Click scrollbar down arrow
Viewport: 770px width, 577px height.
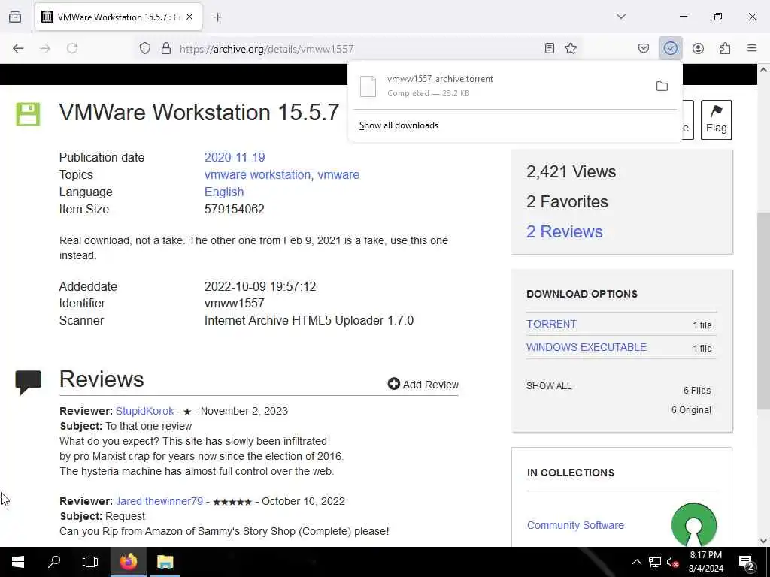pos(763,541)
